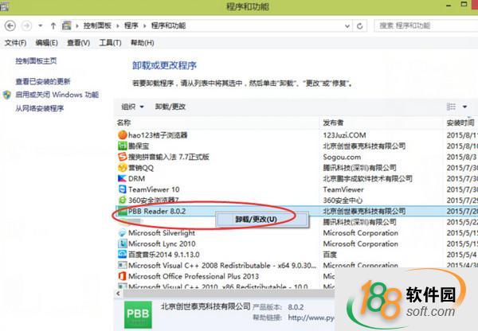Viewport: 478px width, 331px height.
Task: Select hao123桔子浏览器 icon
Action: click(122, 135)
